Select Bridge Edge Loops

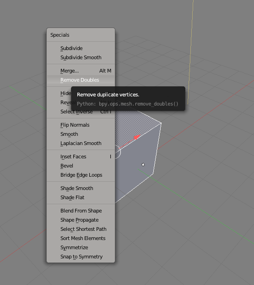[81, 175]
